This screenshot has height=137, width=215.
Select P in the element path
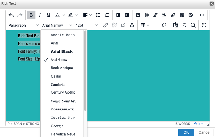(9, 124)
